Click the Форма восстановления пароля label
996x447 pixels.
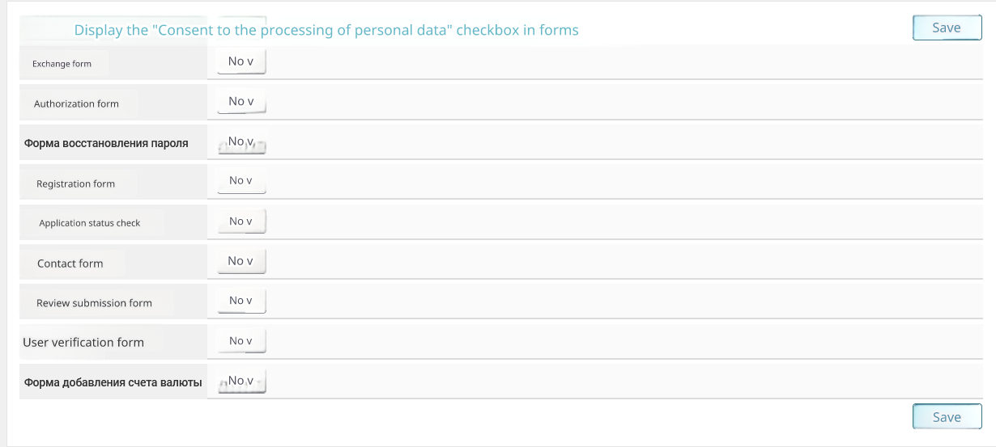[x=106, y=143]
